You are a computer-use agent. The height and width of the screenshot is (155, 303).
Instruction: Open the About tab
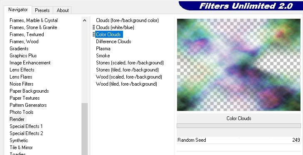pyautogui.click(x=63, y=10)
